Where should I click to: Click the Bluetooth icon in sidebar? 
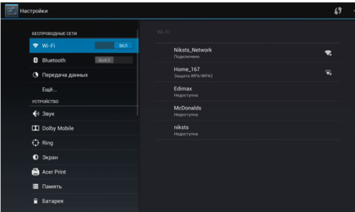tap(35, 60)
